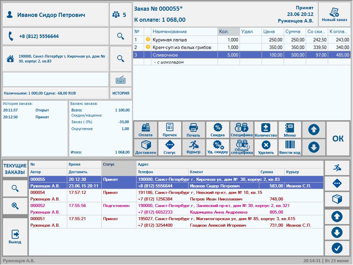Open customer ИСТОРИЯ
353x265 pixels.
[121, 93]
